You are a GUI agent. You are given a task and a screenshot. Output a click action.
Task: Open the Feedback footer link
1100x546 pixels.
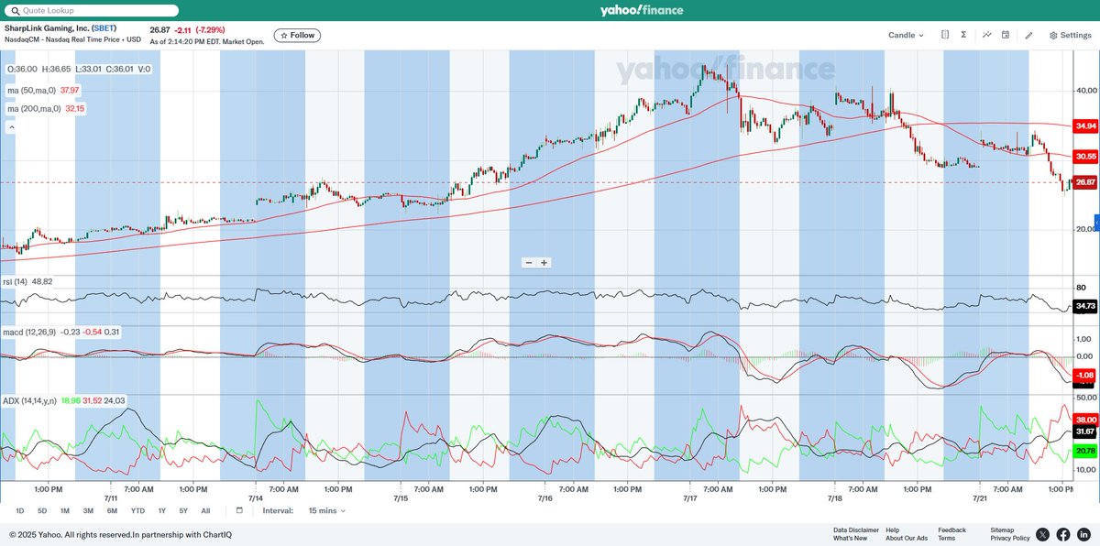pos(951,530)
